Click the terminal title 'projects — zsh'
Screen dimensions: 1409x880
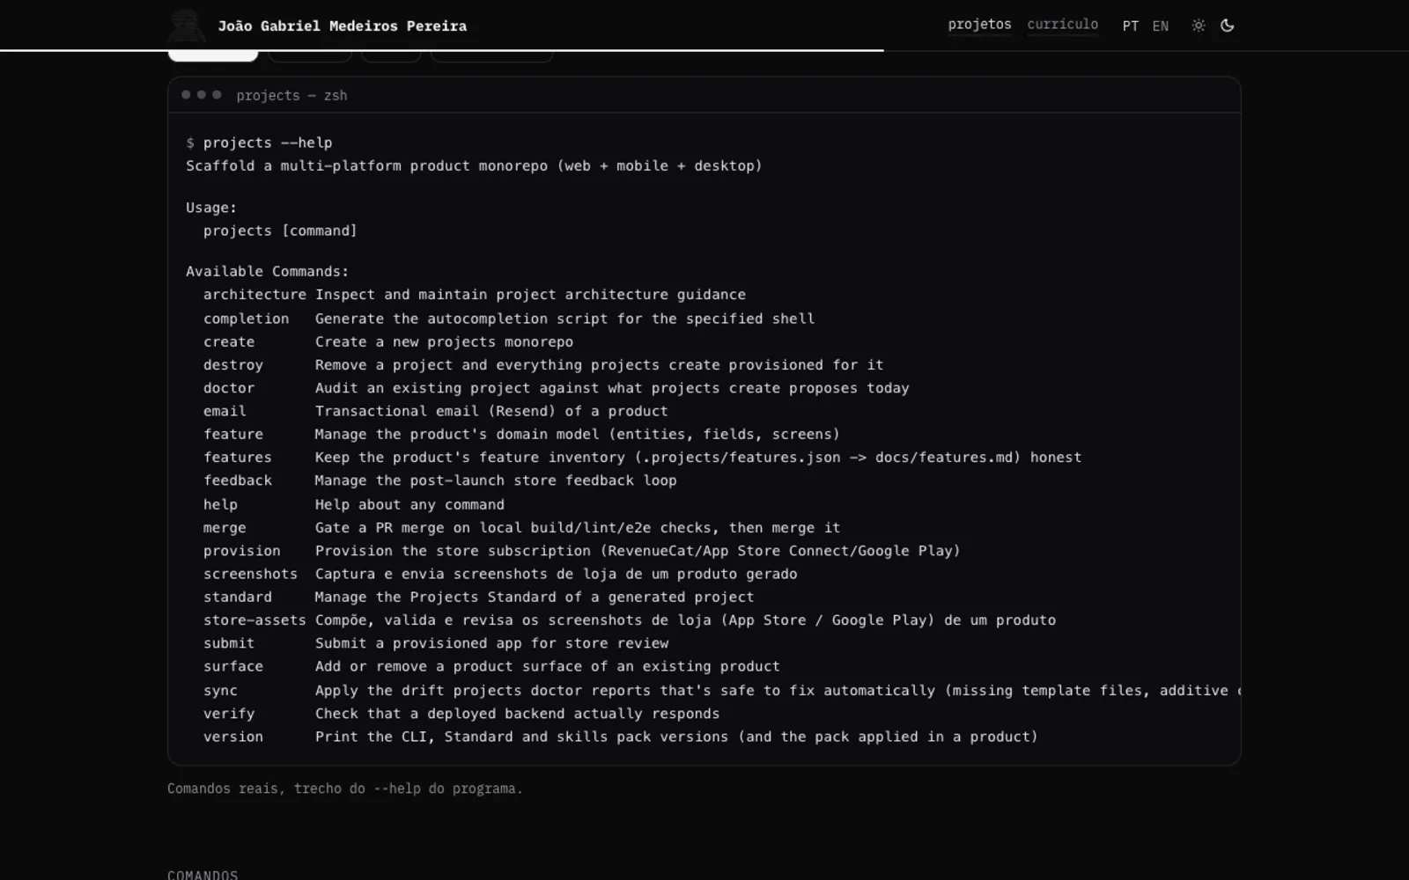(291, 95)
